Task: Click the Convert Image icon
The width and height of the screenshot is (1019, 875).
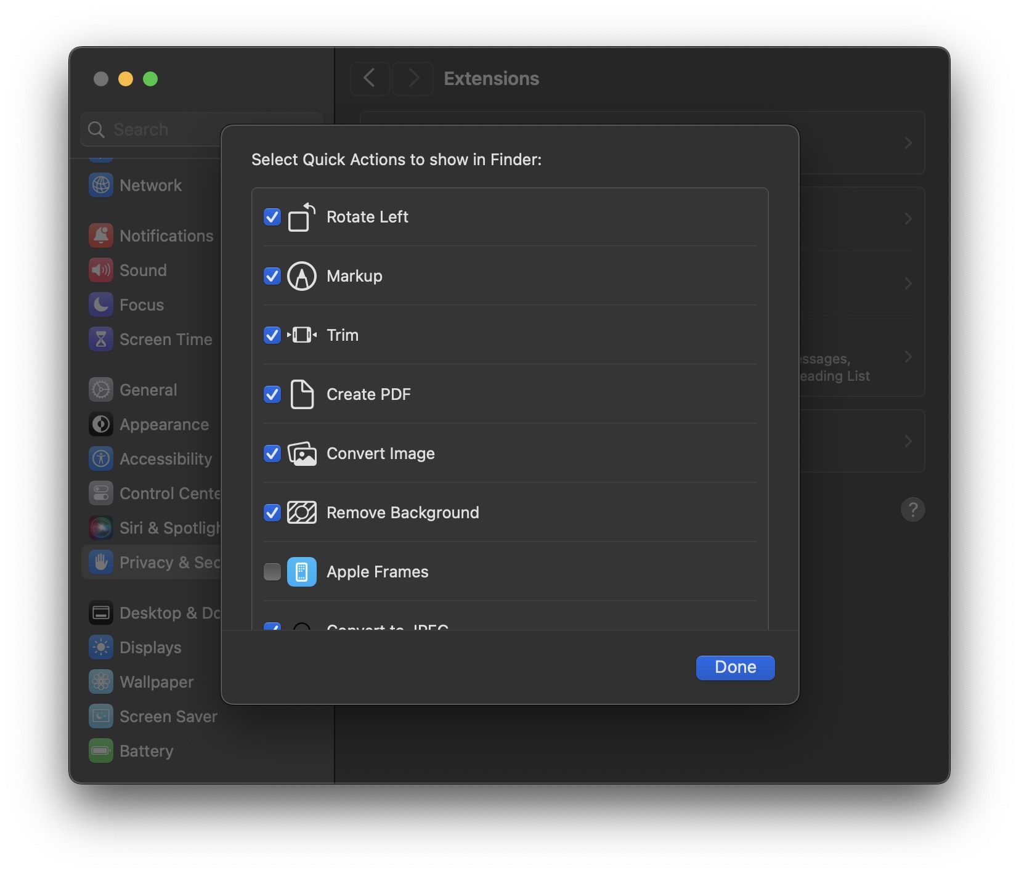Action: [301, 454]
